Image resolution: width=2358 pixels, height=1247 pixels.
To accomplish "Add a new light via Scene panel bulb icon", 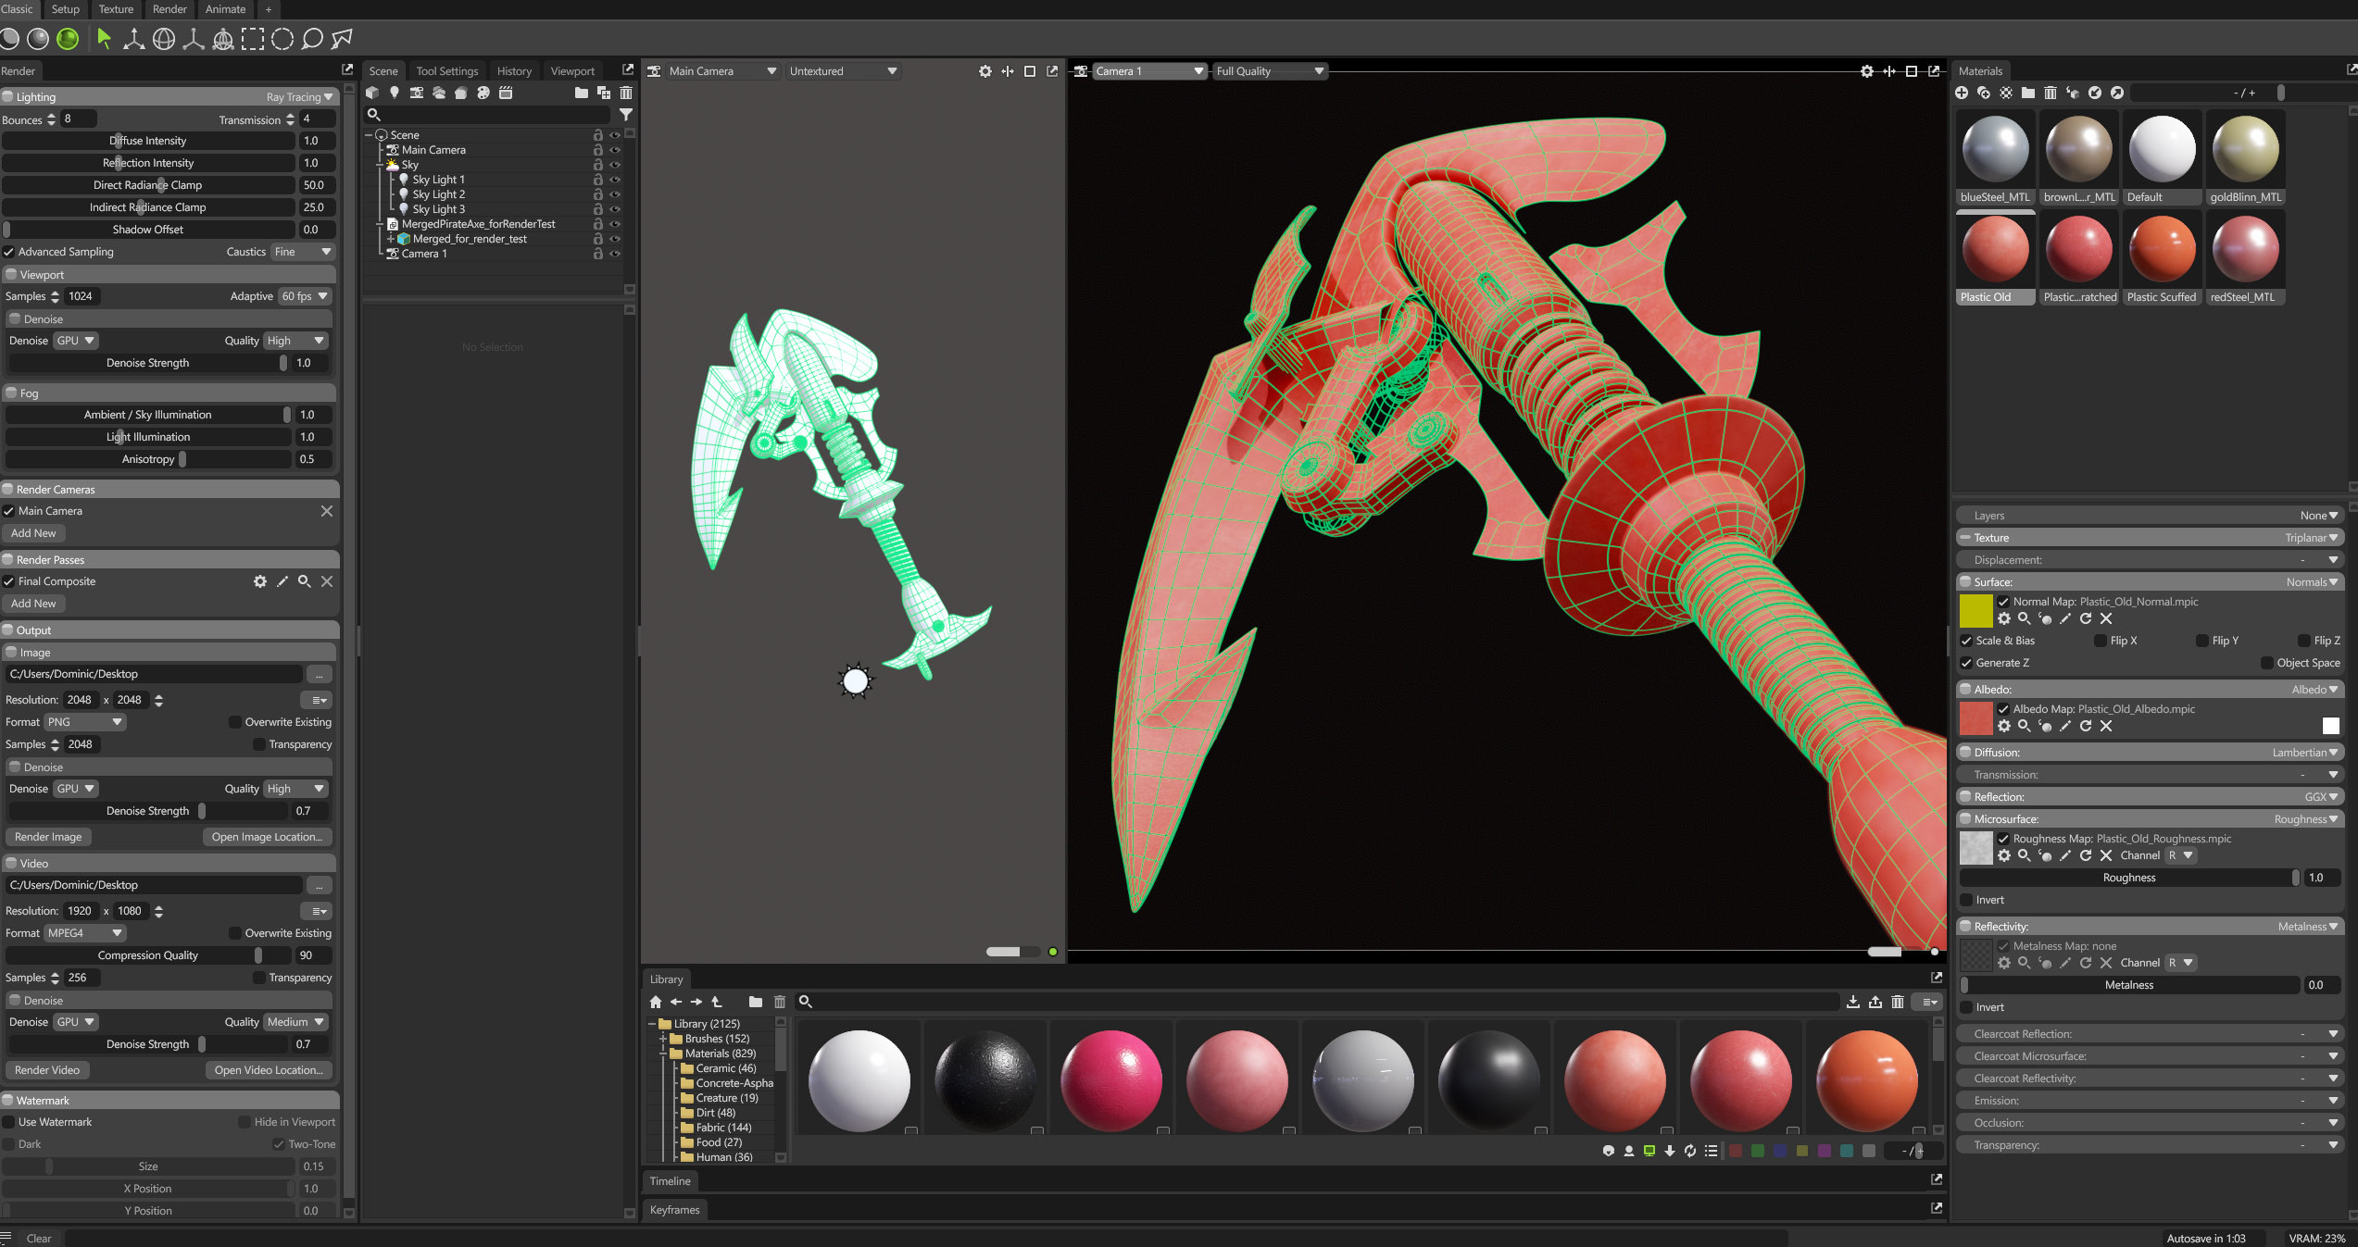I will click(x=394, y=93).
